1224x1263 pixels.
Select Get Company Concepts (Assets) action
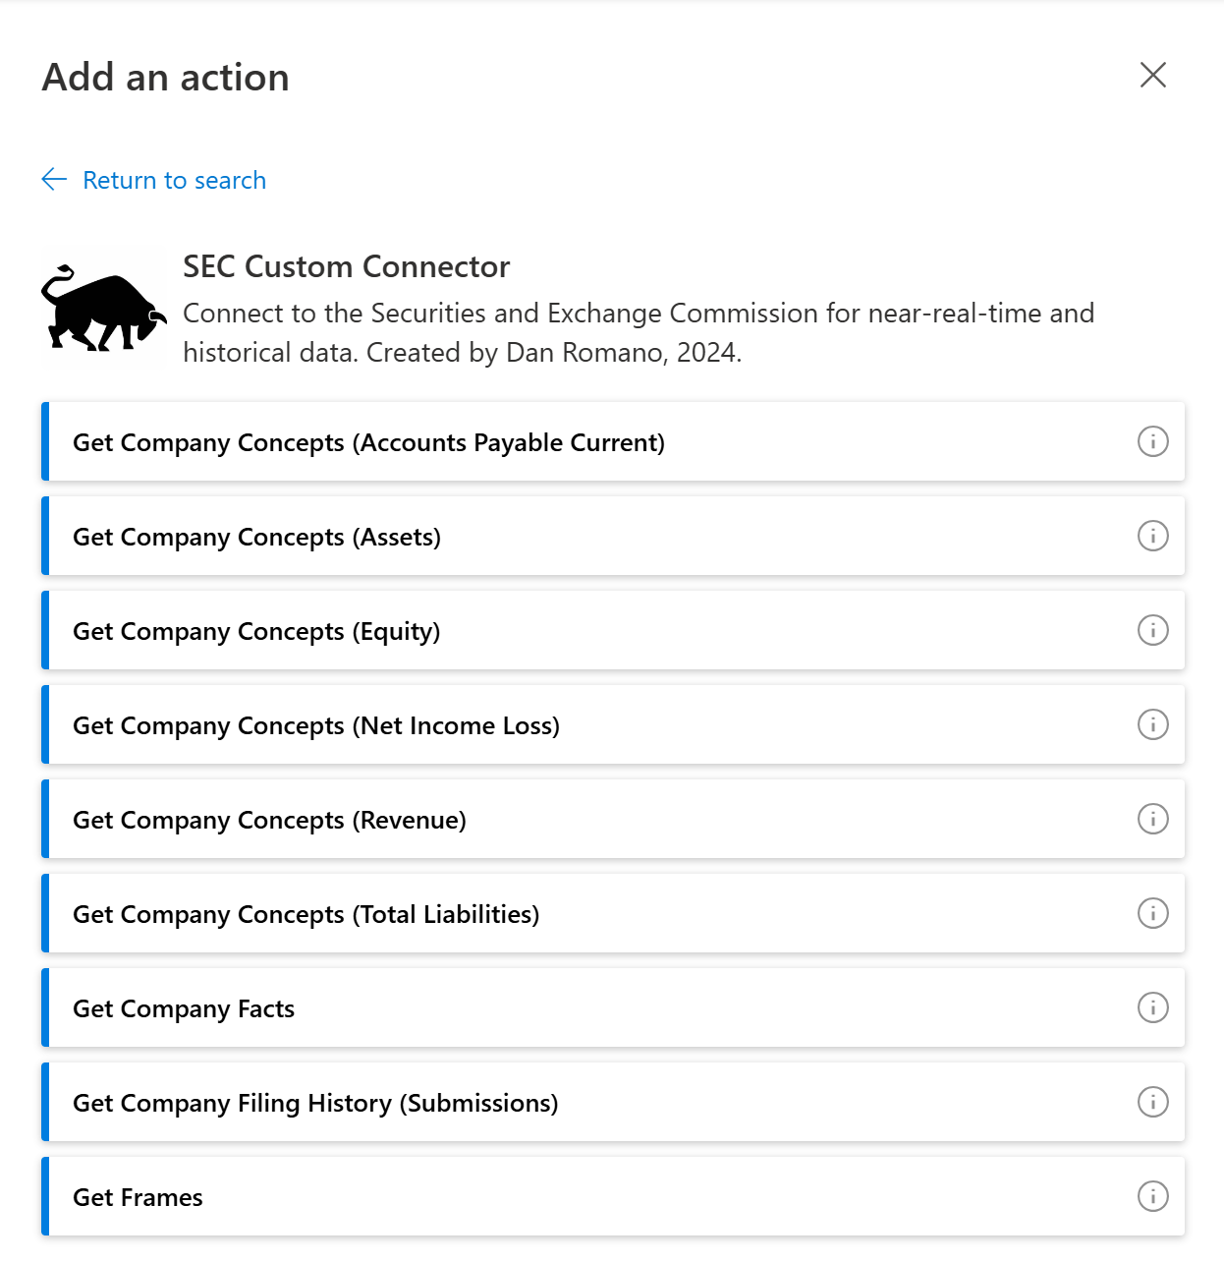click(613, 536)
